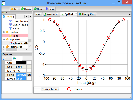This screenshot has height=100, width=133.
Task: Open the Help ribbon tab
Action: pyautogui.click(x=50, y=9)
